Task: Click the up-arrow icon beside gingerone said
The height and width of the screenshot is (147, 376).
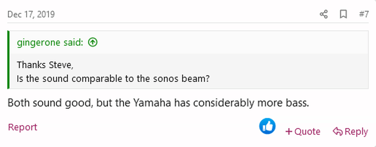Action: [x=93, y=42]
